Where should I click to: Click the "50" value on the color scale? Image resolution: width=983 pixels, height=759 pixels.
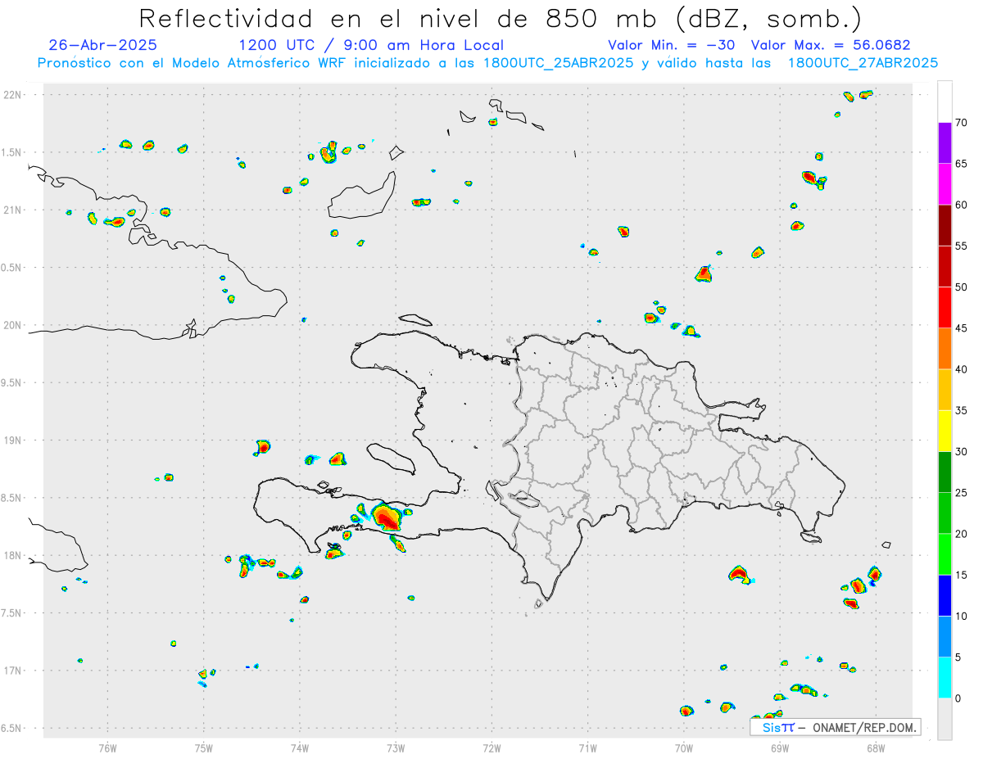point(962,287)
